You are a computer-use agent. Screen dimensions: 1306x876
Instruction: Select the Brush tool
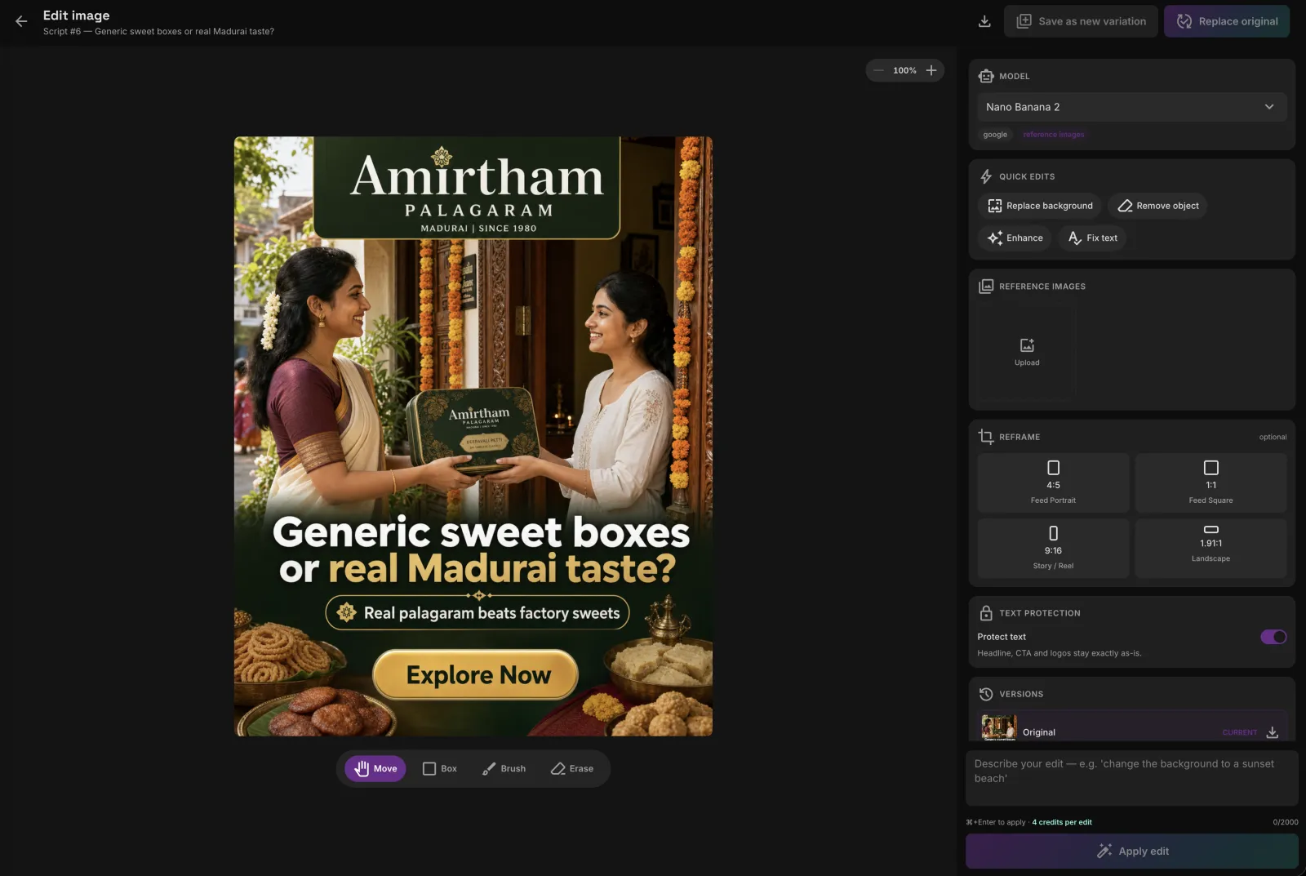504,768
